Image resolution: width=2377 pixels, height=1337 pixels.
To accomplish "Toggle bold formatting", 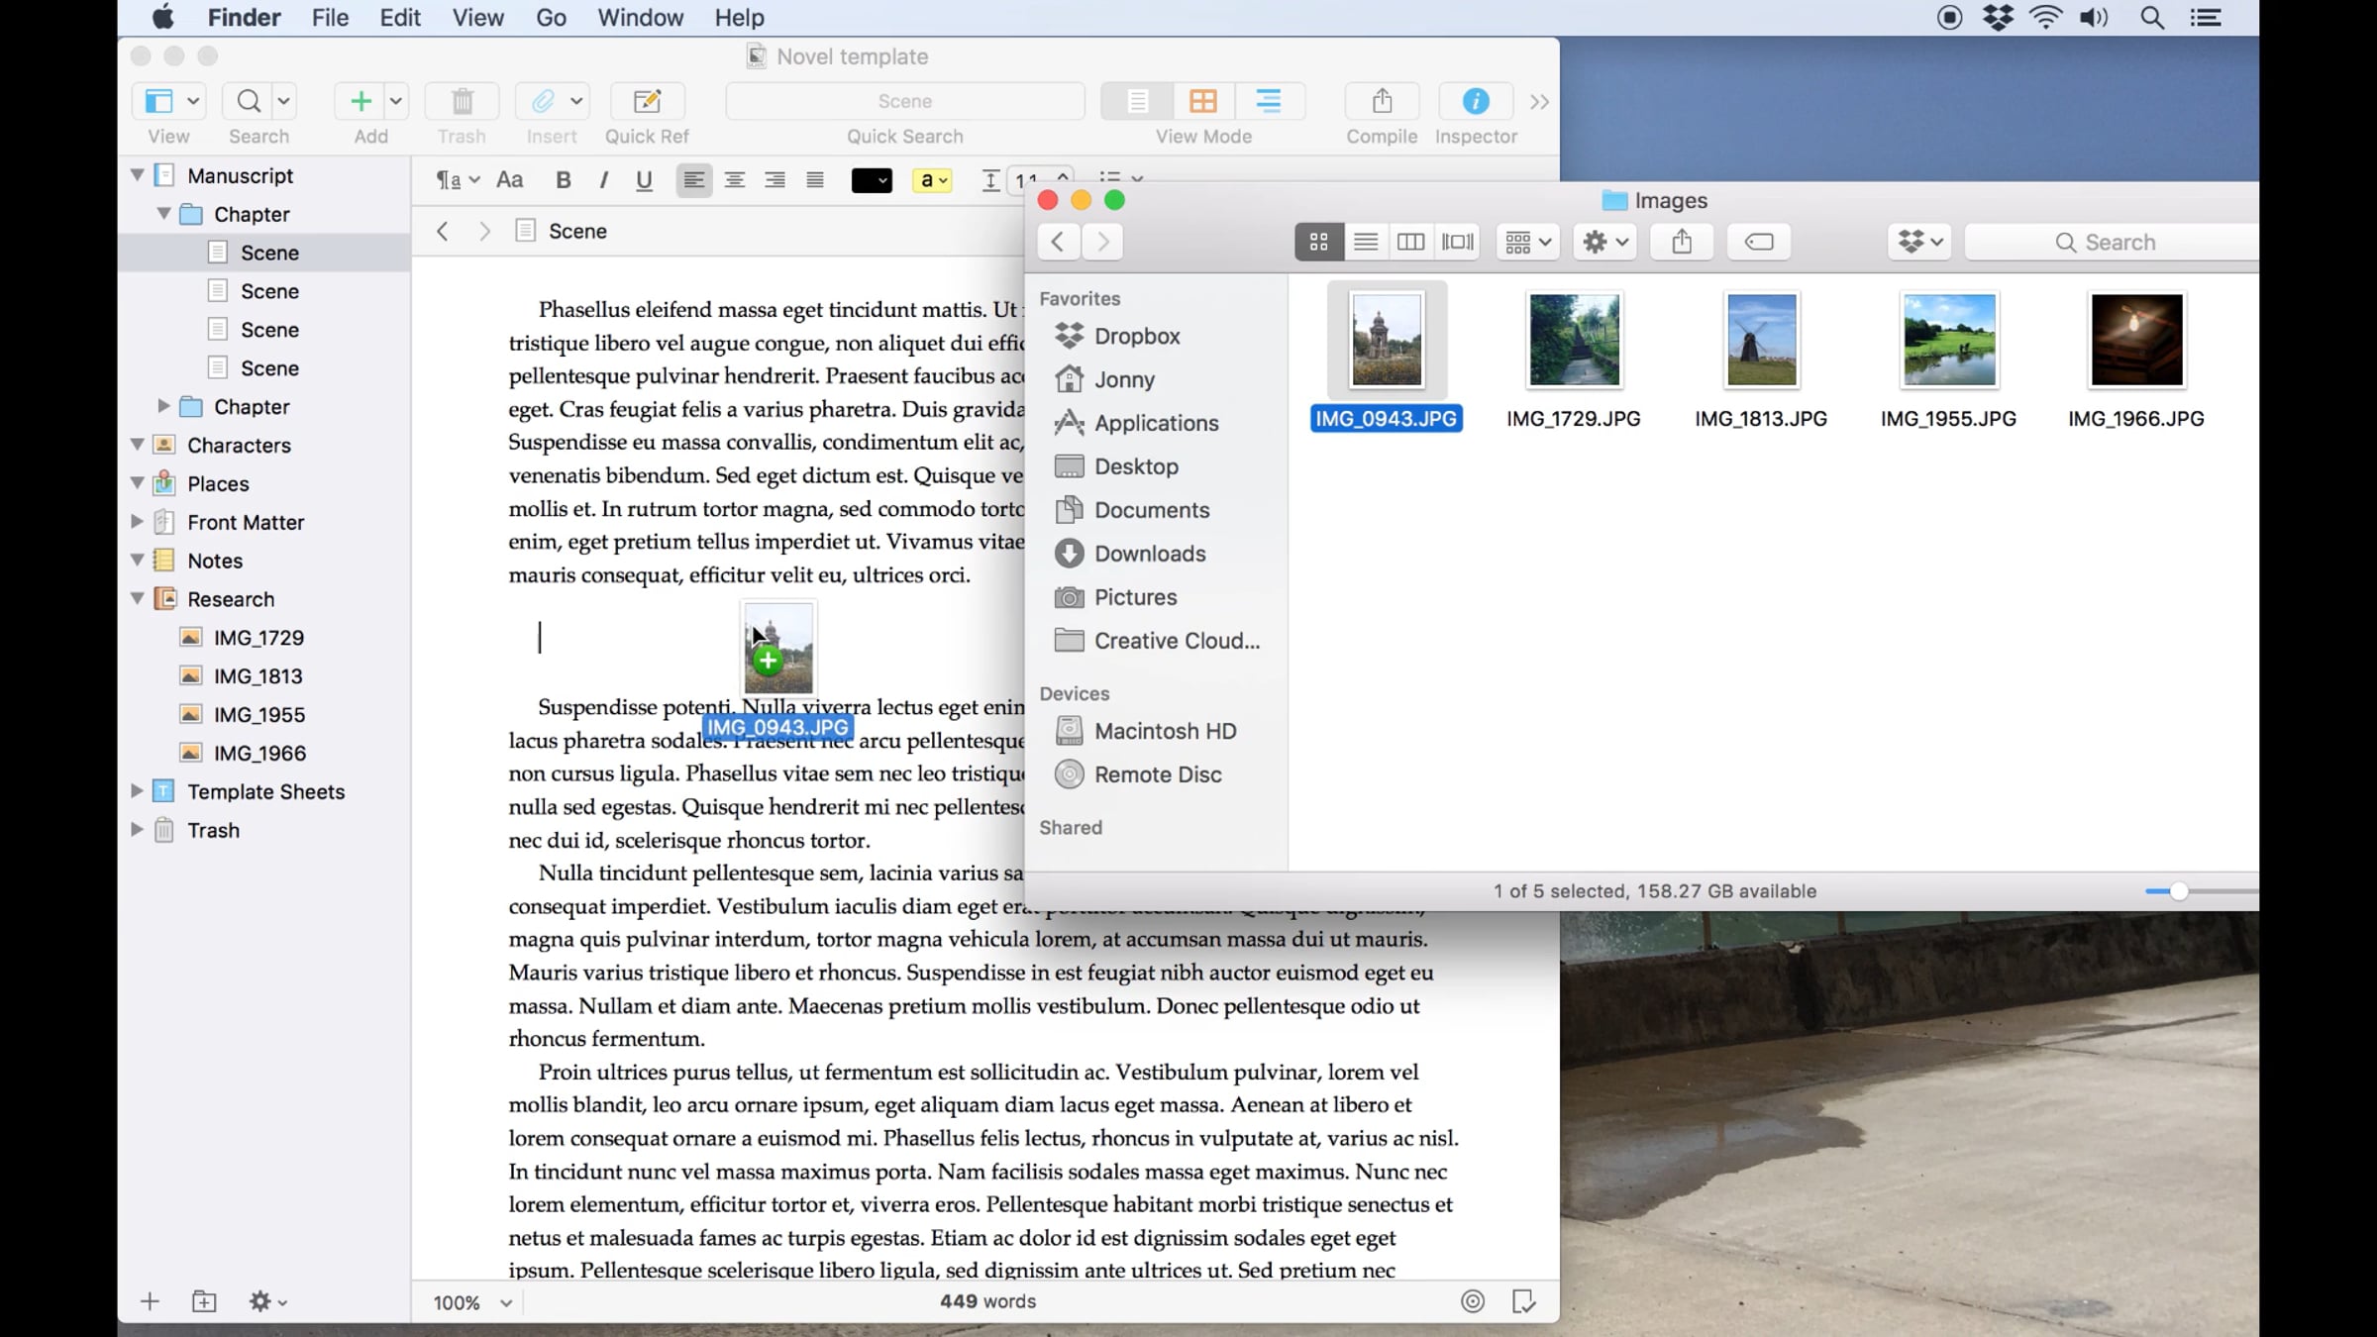I will click(x=563, y=180).
